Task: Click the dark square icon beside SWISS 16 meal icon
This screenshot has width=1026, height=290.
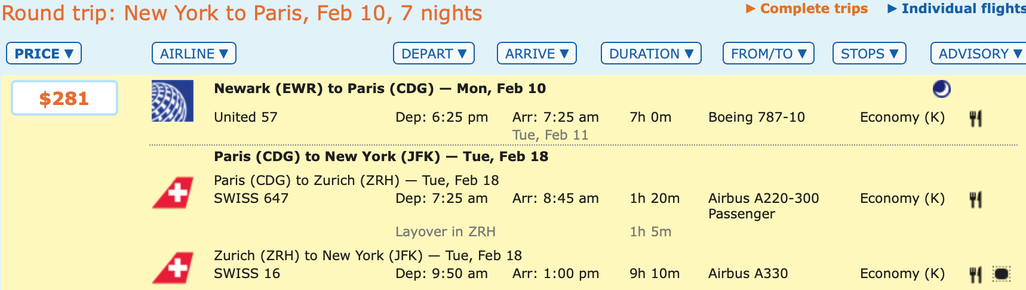Action: [1002, 274]
